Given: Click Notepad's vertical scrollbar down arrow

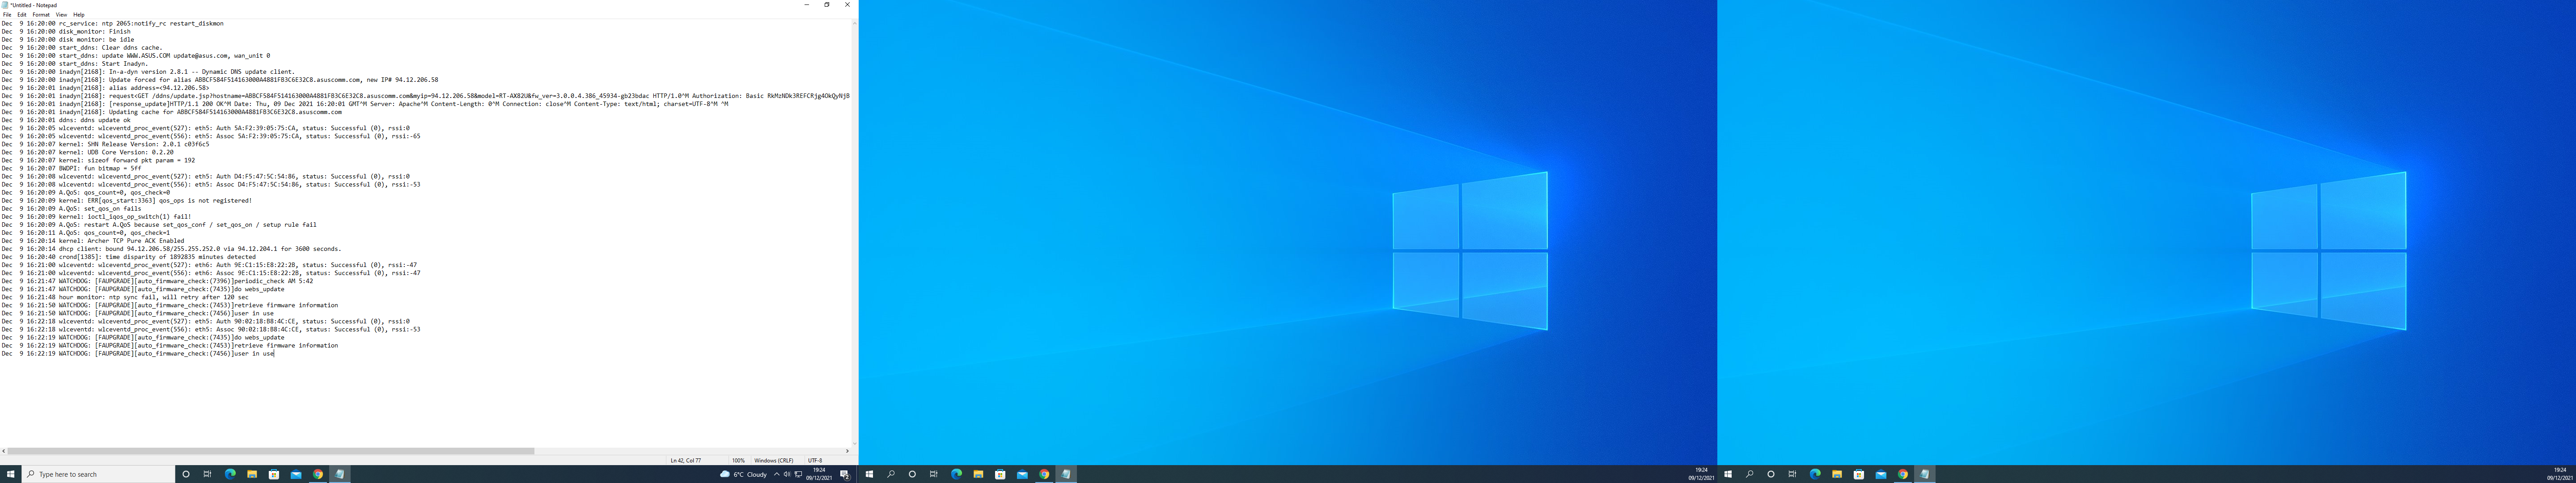Looking at the screenshot, I should [x=854, y=443].
